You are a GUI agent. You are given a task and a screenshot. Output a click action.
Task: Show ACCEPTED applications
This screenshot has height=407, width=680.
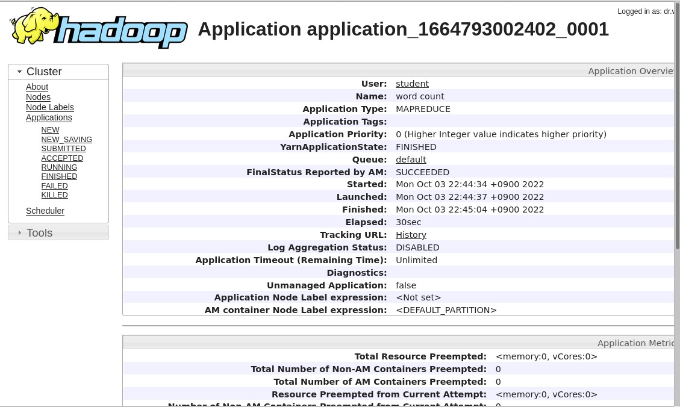coord(63,158)
